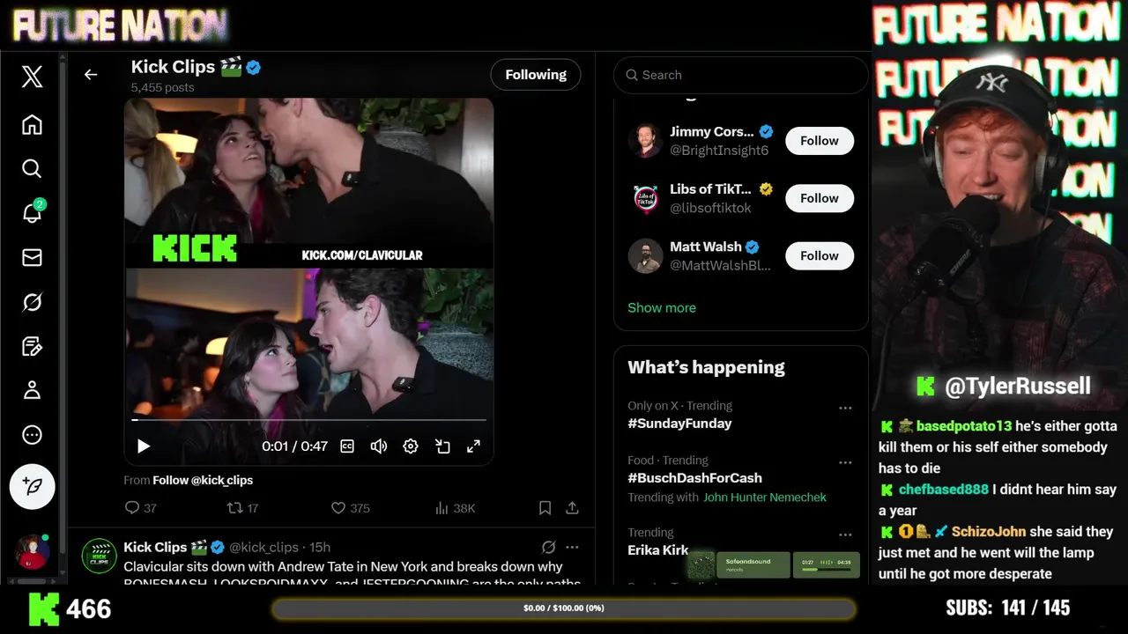Follow Jimmy Cors... @BrightInsight6
The image size is (1128, 634).
(x=820, y=141)
